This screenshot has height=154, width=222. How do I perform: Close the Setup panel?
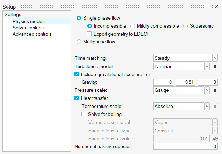click(x=216, y=7)
